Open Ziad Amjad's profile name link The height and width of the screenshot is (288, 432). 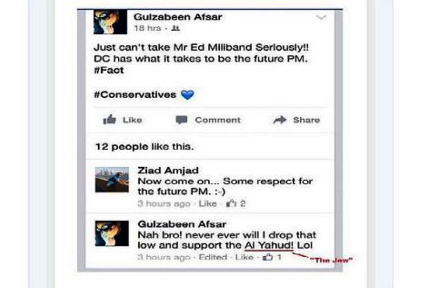(168, 170)
